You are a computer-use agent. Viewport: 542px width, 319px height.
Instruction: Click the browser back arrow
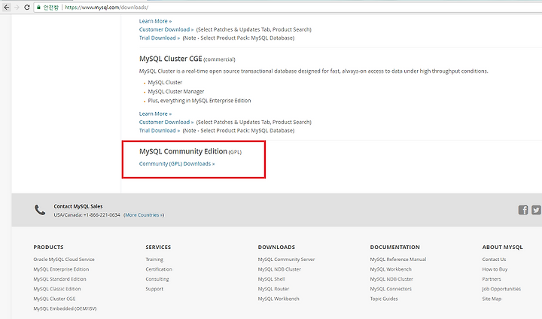click(x=7, y=8)
